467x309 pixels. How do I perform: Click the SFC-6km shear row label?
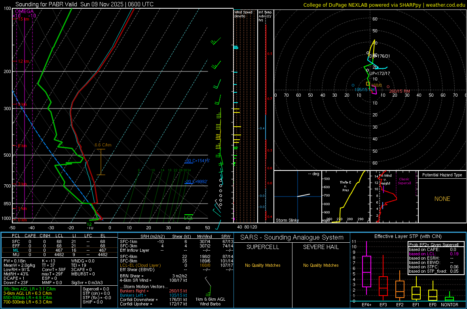tap(128, 257)
